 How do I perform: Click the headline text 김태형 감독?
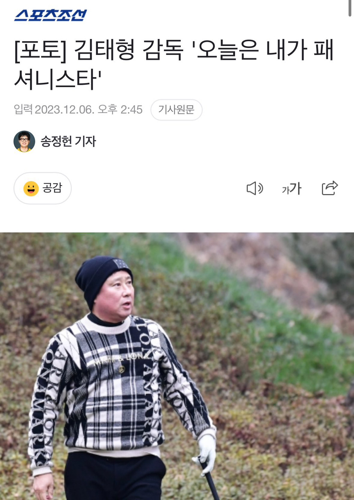[128, 50]
